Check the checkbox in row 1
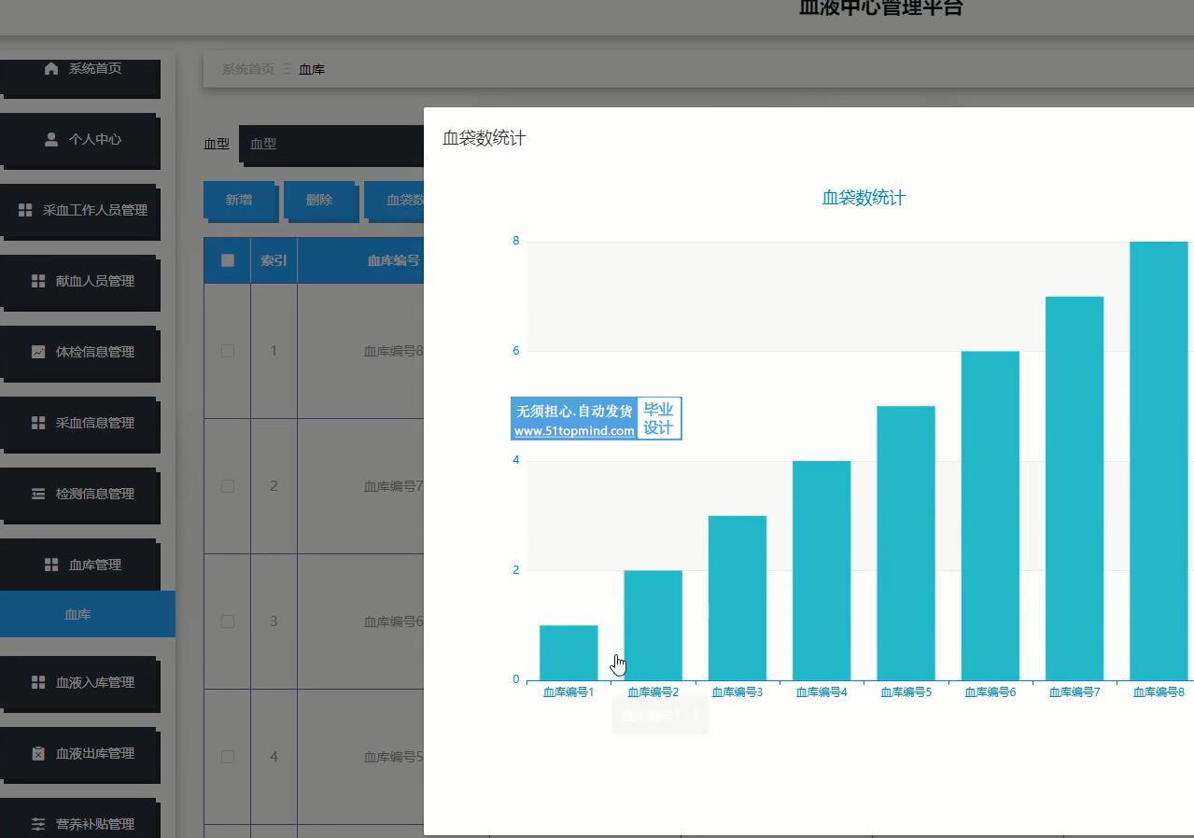1194x838 pixels. coord(228,351)
